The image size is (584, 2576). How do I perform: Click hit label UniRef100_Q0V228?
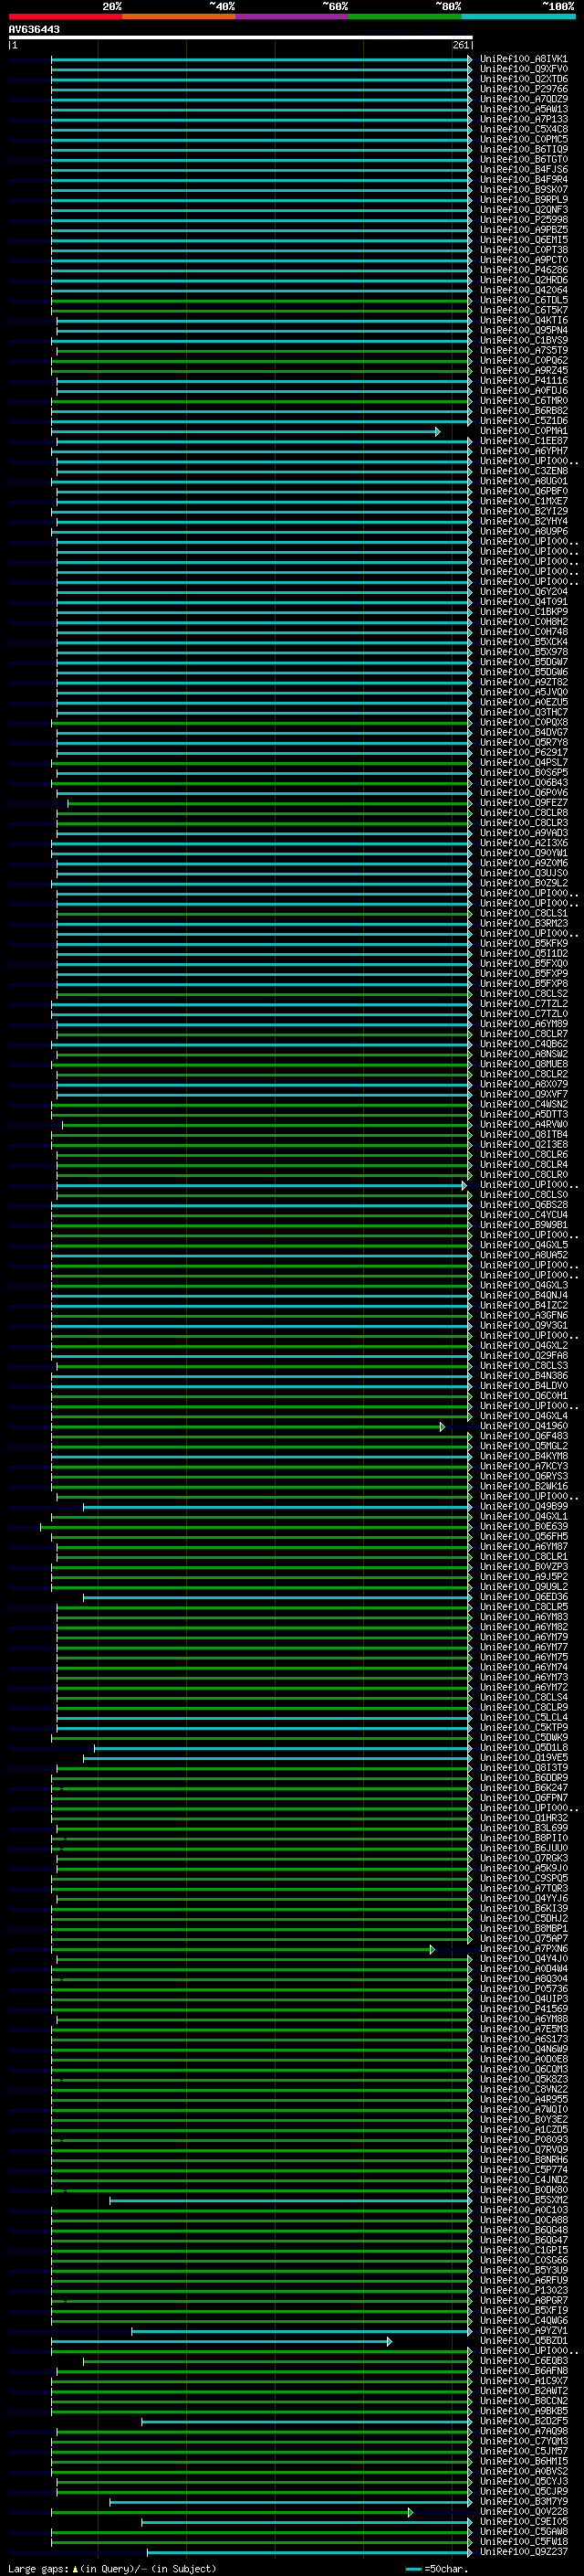[523, 2513]
